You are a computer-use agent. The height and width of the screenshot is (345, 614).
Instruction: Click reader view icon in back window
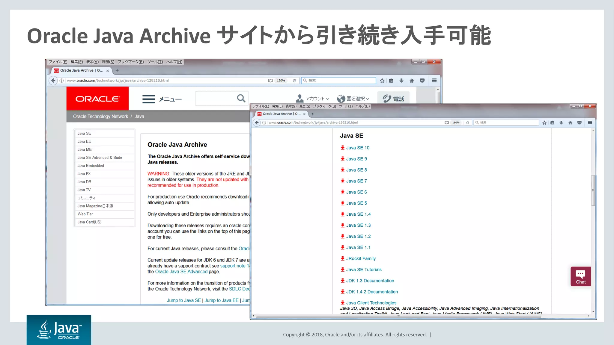[x=270, y=81]
